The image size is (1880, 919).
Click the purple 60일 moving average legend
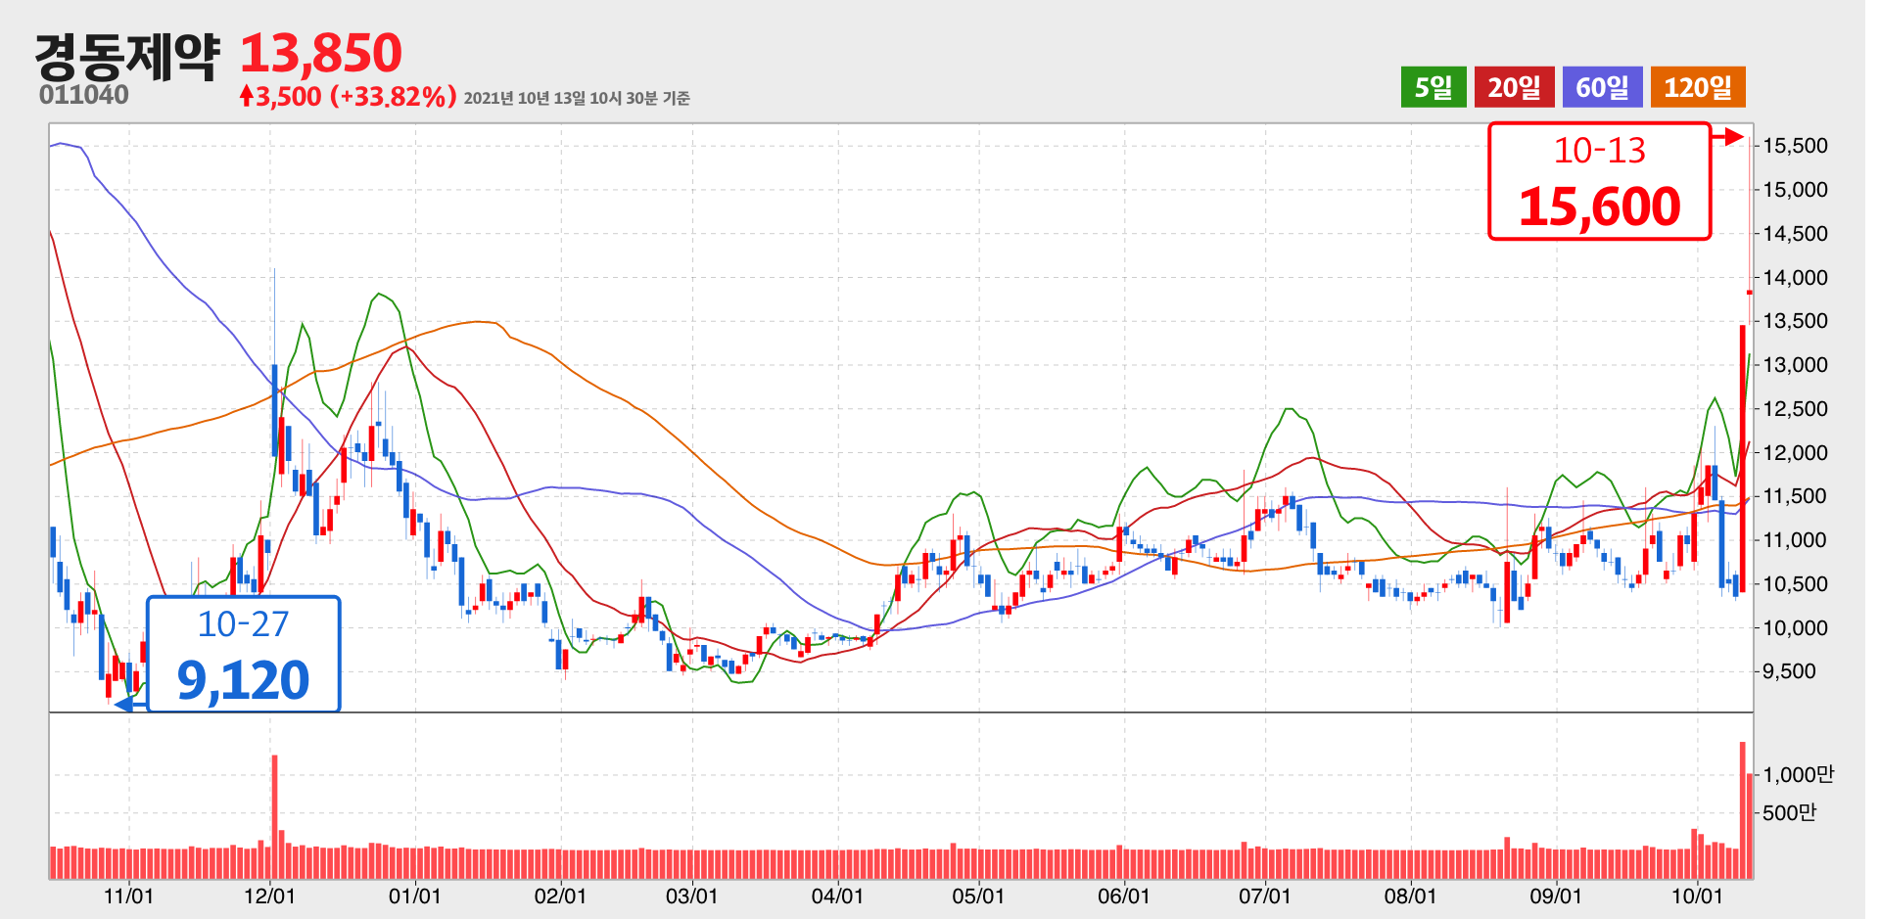[1602, 87]
